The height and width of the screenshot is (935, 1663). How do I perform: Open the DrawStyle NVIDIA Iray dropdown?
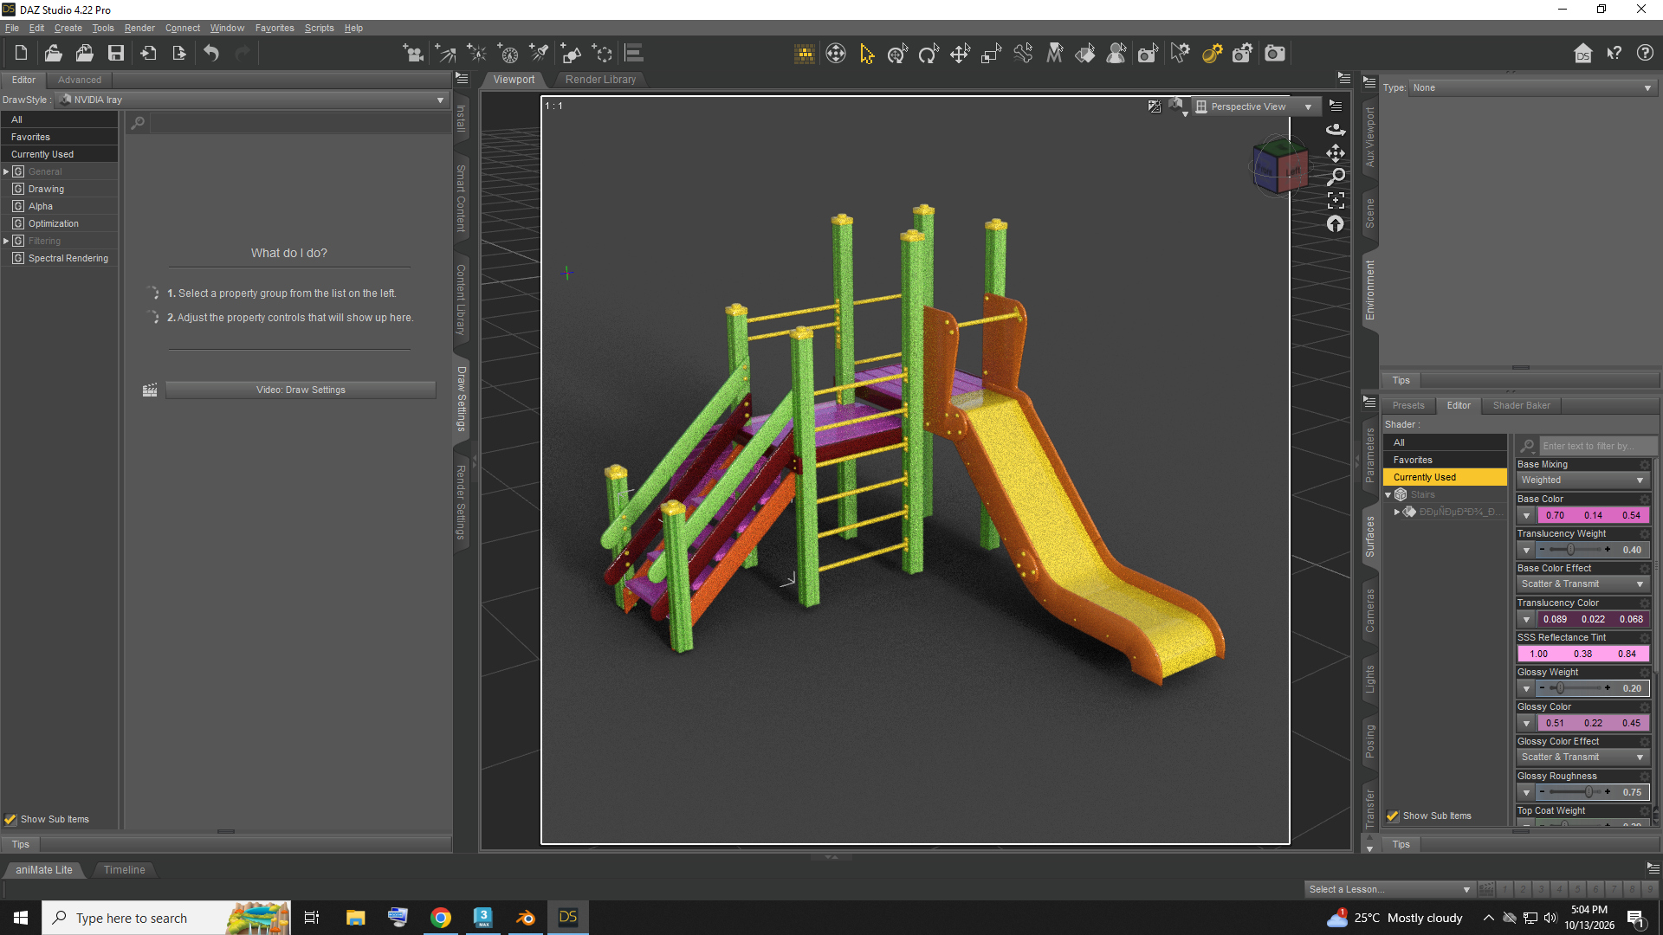pyautogui.click(x=253, y=100)
